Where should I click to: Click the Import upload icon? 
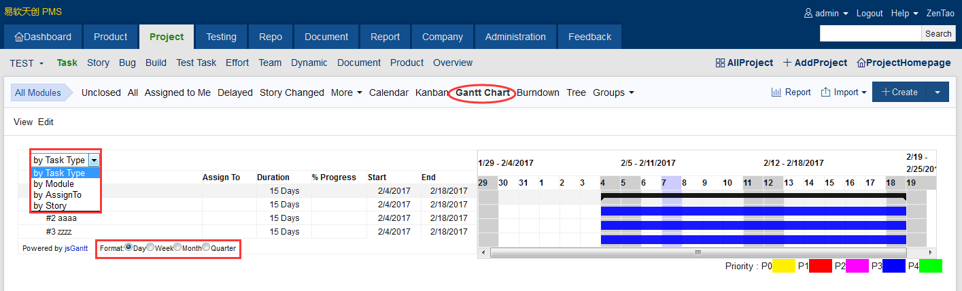(825, 92)
